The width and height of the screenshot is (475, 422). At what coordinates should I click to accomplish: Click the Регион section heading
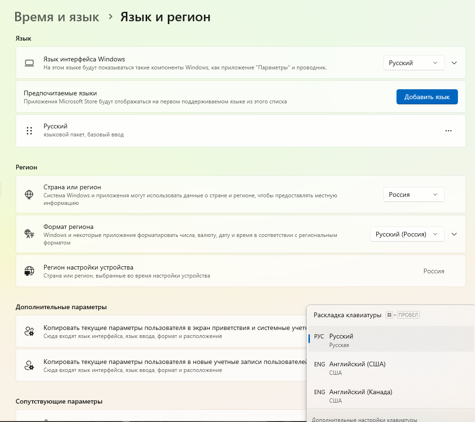(x=26, y=167)
